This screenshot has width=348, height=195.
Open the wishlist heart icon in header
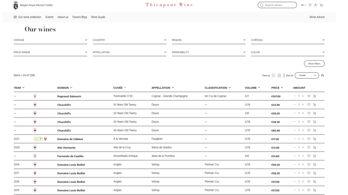(310, 5)
